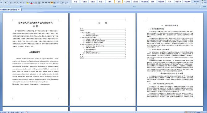Apply superscript formatting icon
Viewport: 207px width, 113px height.
point(21,3)
